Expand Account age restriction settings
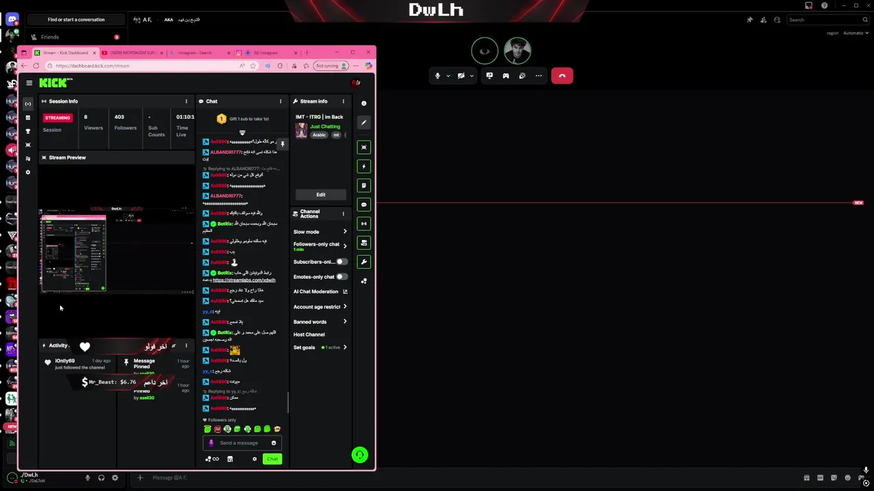This screenshot has width=874, height=491. tap(345, 307)
